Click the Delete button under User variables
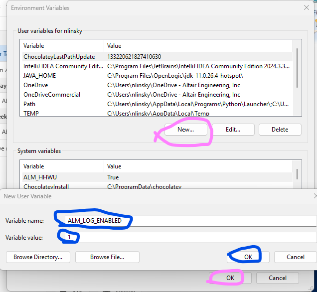This screenshot has height=292, width=317. pyautogui.click(x=280, y=130)
